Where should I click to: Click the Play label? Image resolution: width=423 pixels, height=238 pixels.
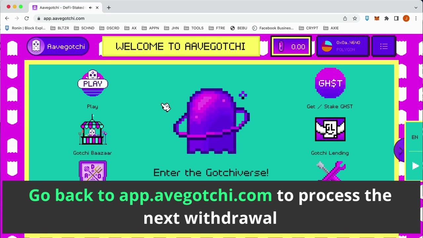[x=93, y=106]
